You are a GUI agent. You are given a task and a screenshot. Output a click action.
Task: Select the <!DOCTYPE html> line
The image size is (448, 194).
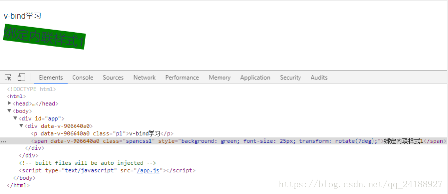[31, 89]
